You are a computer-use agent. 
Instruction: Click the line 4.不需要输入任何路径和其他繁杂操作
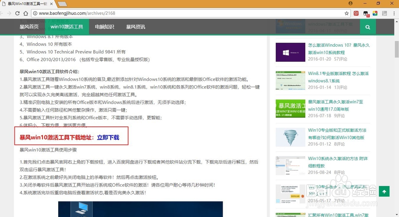tap(73, 110)
